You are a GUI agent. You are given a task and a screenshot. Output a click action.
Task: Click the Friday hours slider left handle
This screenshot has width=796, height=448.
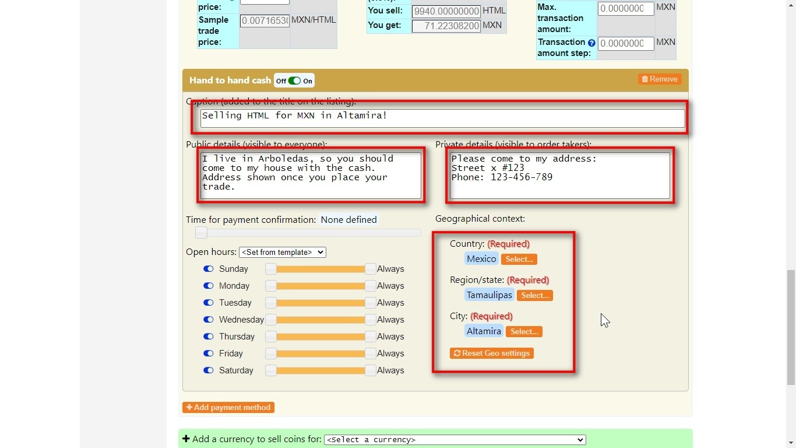270,353
